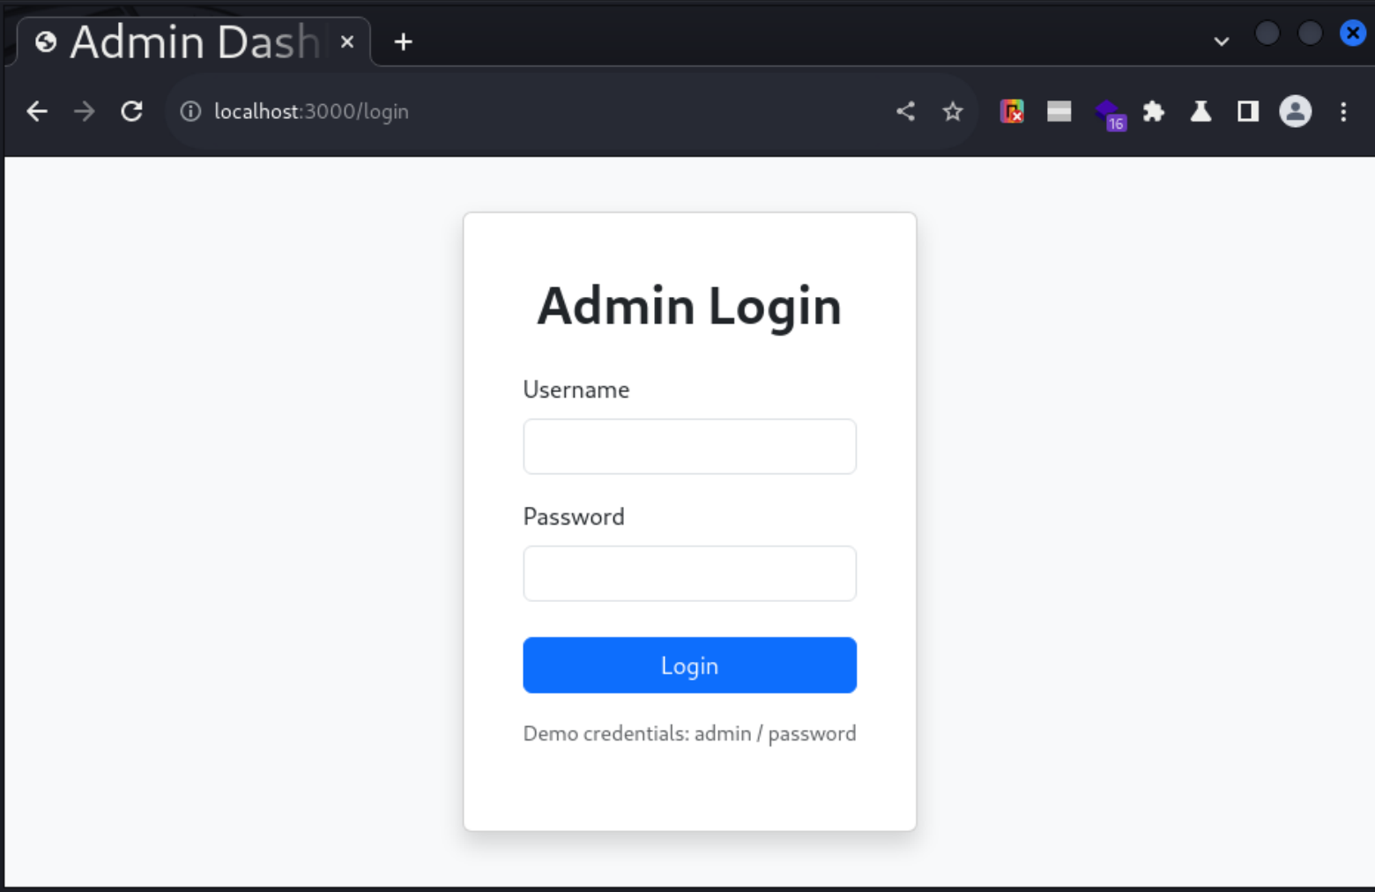The image size is (1375, 892).
Task: Open the rainbow extension with red X
Action: (1012, 112)
